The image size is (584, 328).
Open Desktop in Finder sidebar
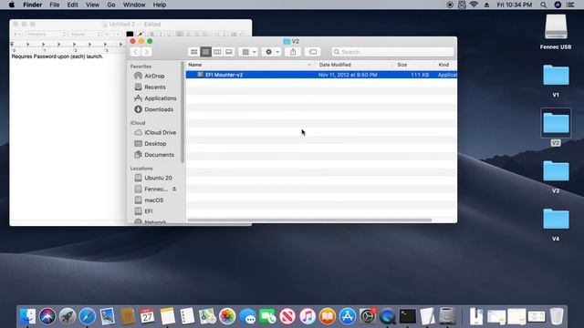pos(155,144)
